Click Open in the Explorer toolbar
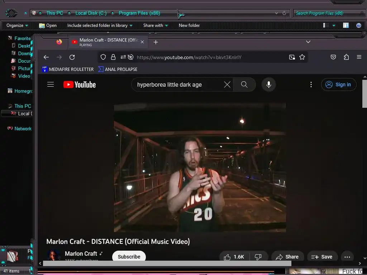Image resolution: width=367 pixels, height=275 pixels. click(48, 25)
